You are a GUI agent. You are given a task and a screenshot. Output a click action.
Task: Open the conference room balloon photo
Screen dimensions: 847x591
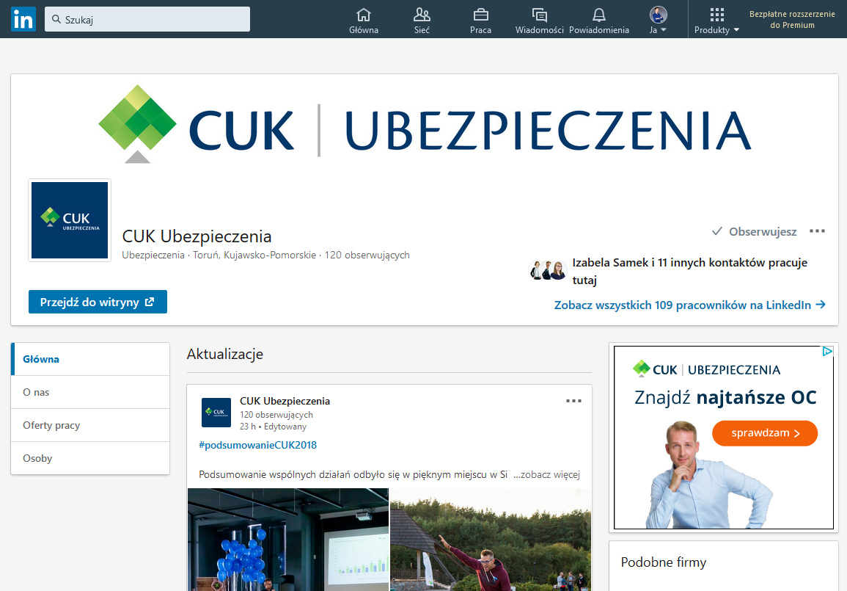(288, 540)
